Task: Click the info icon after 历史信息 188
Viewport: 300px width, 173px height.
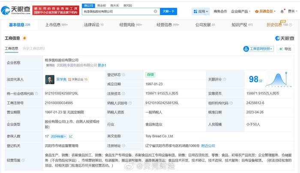Action: pos(291,25)
